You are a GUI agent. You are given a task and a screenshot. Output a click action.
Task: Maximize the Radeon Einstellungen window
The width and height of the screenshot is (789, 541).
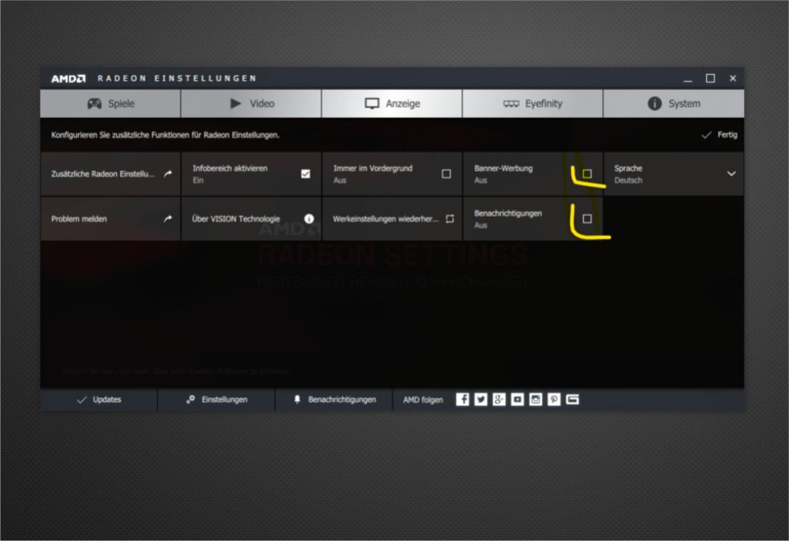tap(710, 79)
